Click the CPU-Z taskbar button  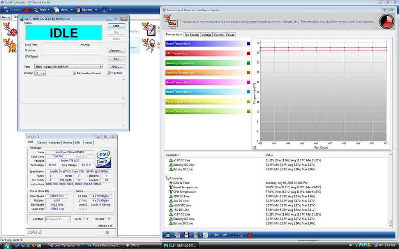coord(142,245)
